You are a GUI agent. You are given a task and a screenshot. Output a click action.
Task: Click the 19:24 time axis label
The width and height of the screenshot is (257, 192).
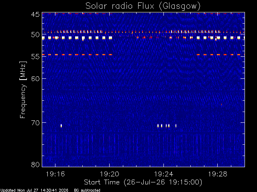tap(163, 174)
